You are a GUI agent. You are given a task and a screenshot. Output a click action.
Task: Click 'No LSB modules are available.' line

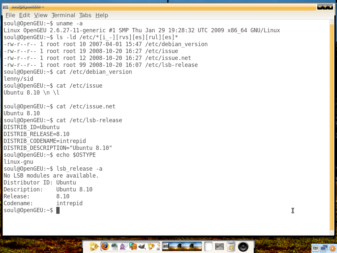pyautogui.click(x=51, y=176)
